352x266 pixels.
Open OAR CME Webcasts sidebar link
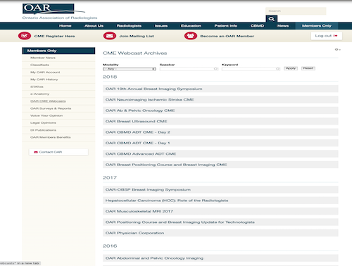pyautogui.click(x=48, y=101)
